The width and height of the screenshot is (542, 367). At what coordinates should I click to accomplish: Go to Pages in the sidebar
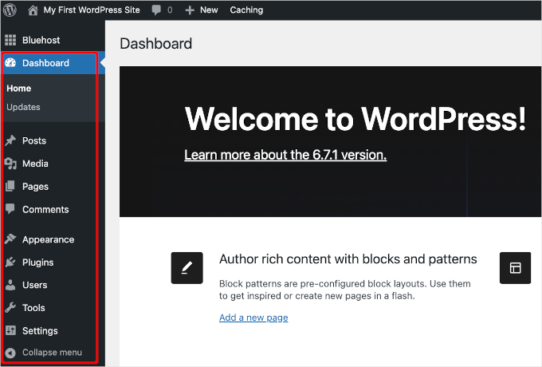(x=35, y=187)
